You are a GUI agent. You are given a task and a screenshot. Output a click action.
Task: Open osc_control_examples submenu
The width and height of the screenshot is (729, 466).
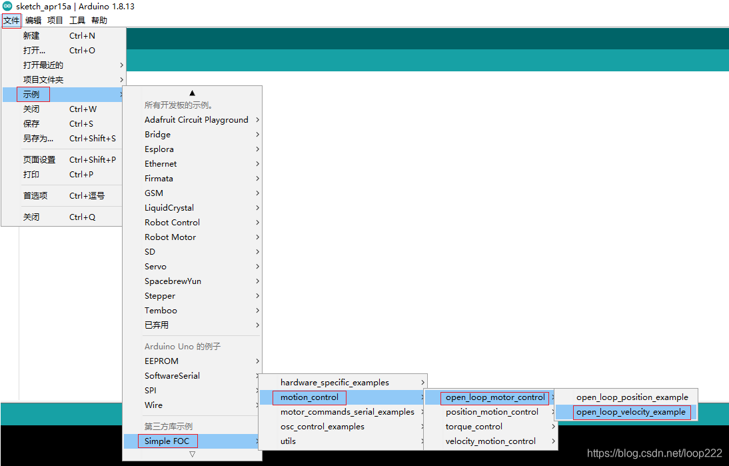[x=343, y=427]
